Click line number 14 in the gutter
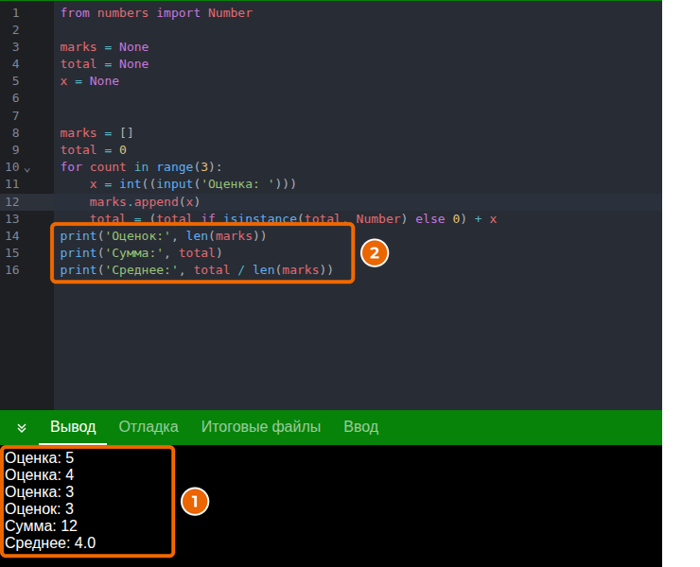This screenshot has height=567, width=700. (12, 235)
